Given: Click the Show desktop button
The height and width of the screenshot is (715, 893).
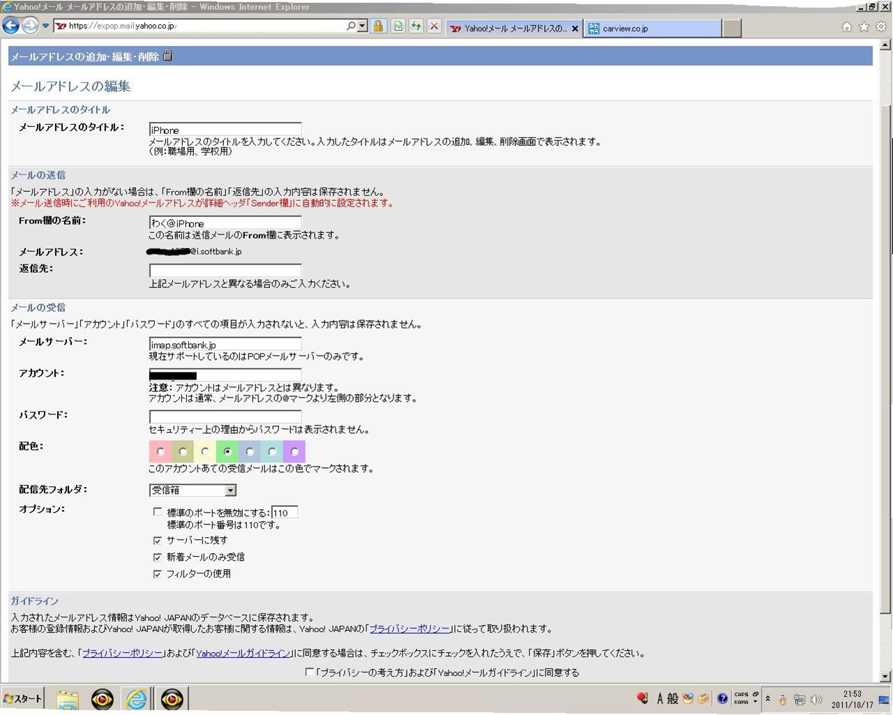Looking at the screenshot, I should pos(884,699).
